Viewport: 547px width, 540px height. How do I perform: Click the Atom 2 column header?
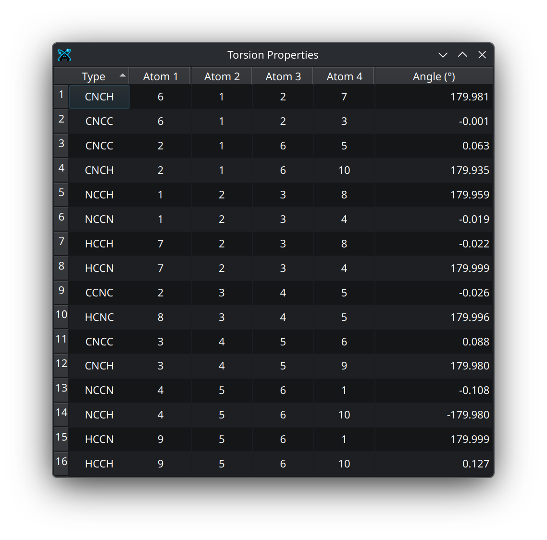222,77
